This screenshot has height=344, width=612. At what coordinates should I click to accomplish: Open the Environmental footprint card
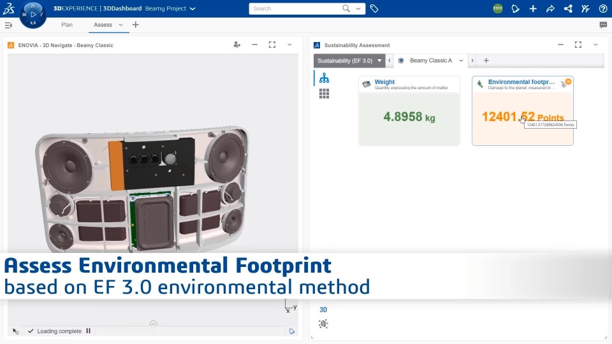(522, 111)
